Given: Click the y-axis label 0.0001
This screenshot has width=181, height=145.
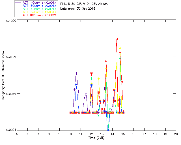Looking at the screenshot, I should coord(11,130).
